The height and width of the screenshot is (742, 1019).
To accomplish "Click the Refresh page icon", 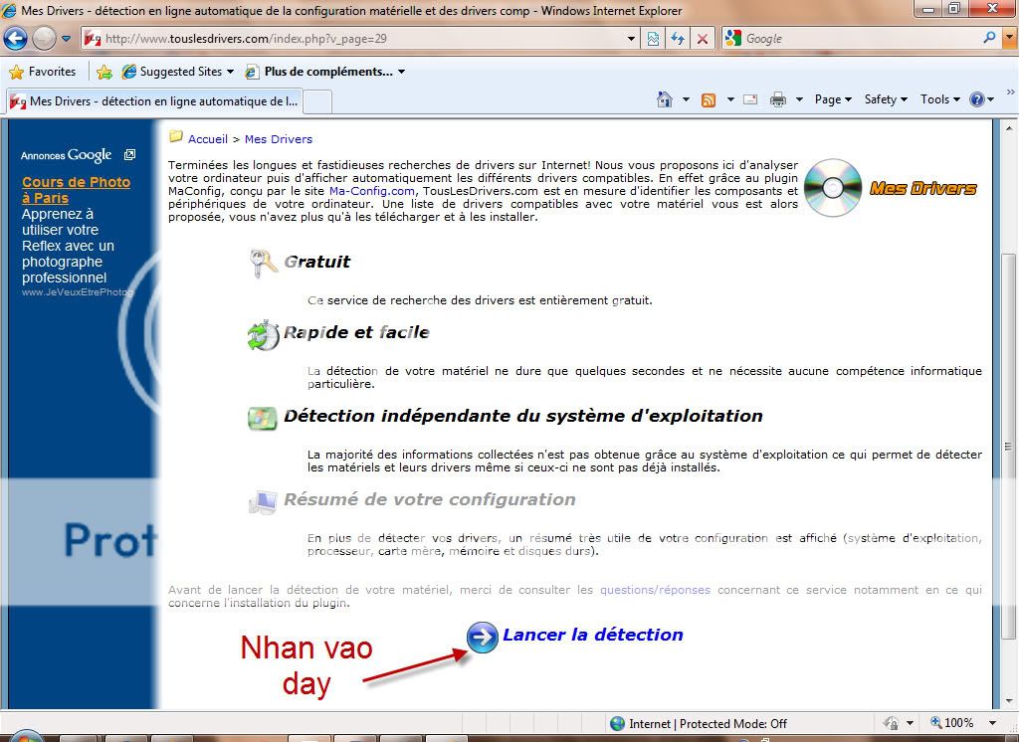I will pos(678,39).
